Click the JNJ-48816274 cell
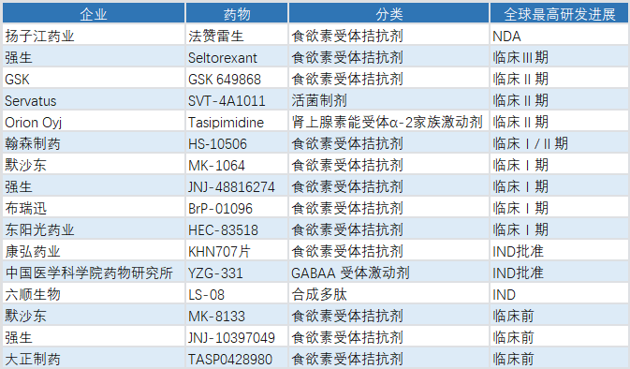 pos(237,186)
